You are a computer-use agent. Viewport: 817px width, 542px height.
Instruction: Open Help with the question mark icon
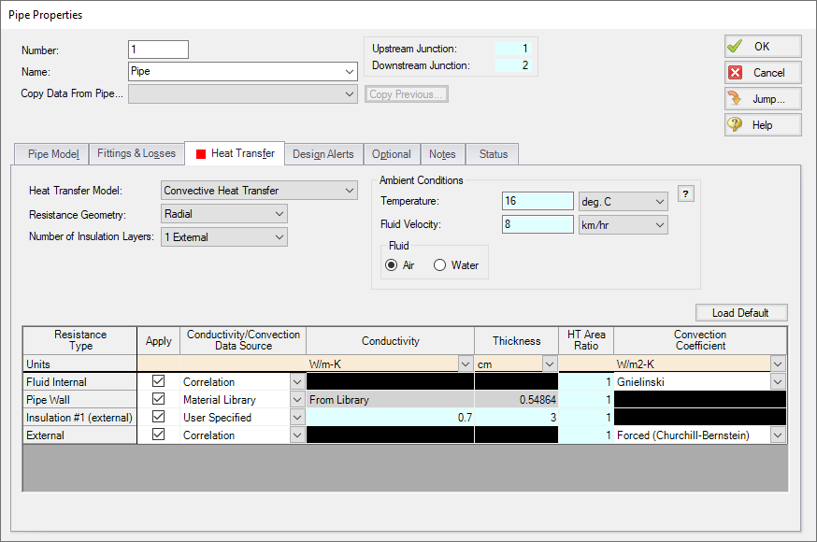click(762, 124)
